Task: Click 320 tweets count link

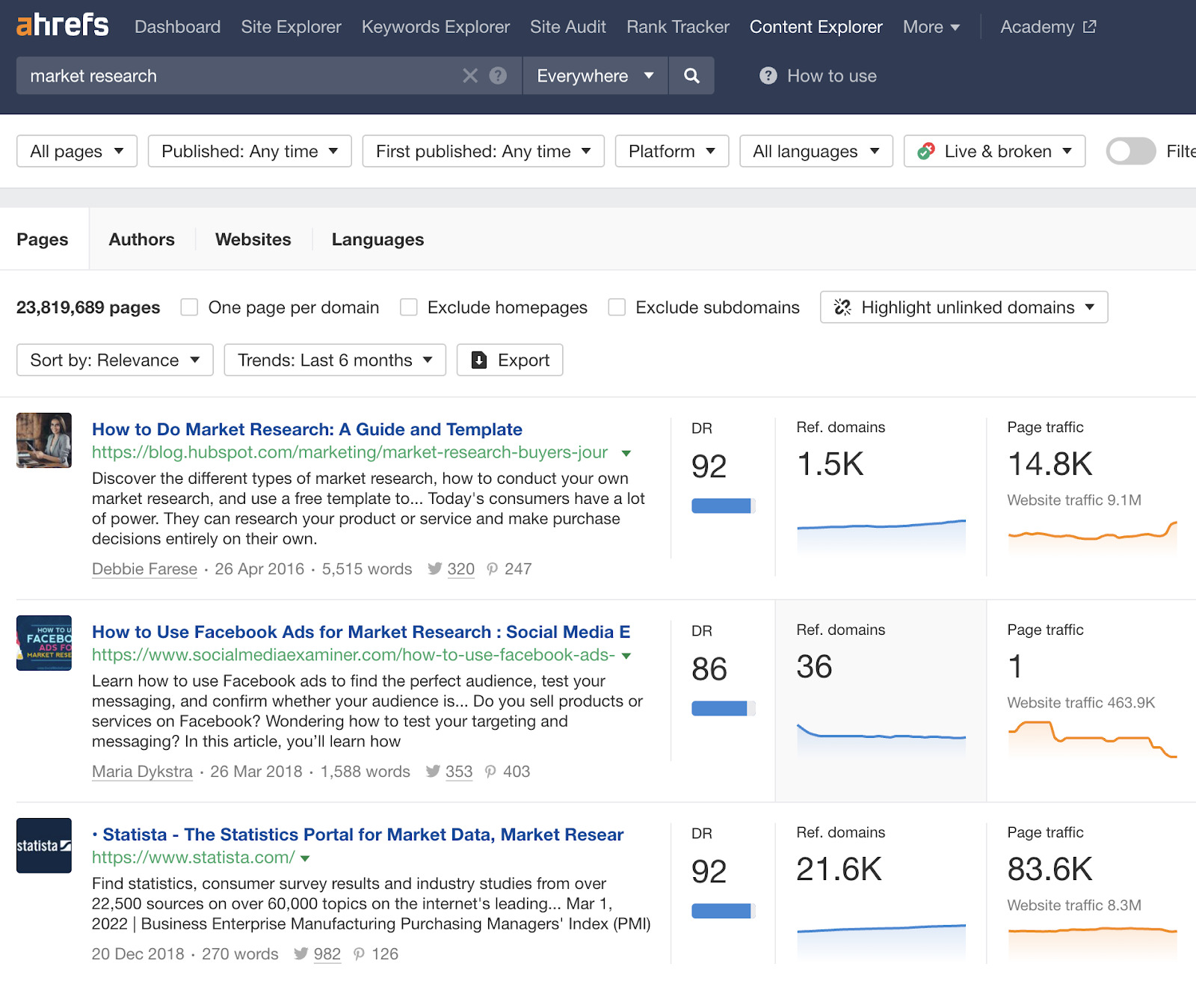Action: 460,569
